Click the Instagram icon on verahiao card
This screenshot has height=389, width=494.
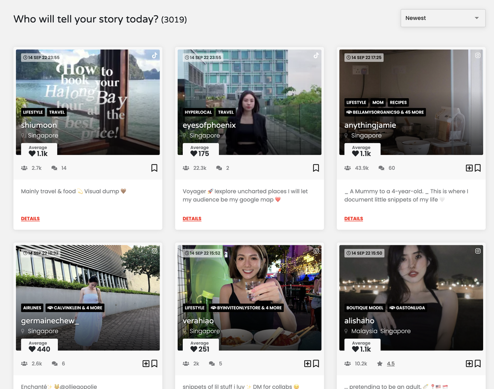(x=316, y=251)
